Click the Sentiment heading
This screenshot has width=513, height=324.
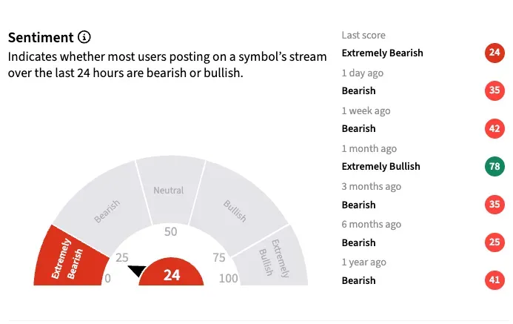(41, 37)
